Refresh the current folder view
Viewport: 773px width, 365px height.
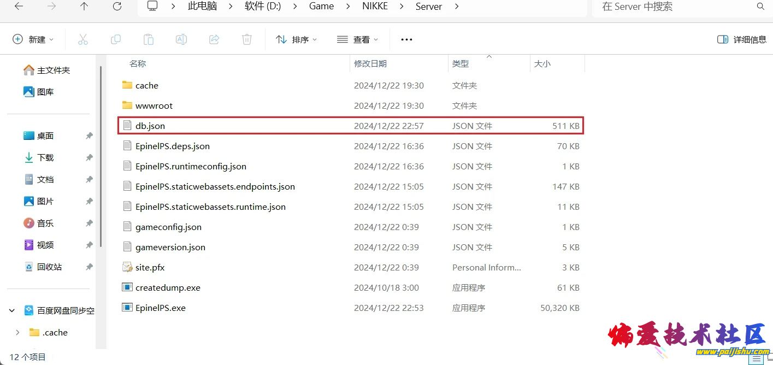click(x=117, y=7)
